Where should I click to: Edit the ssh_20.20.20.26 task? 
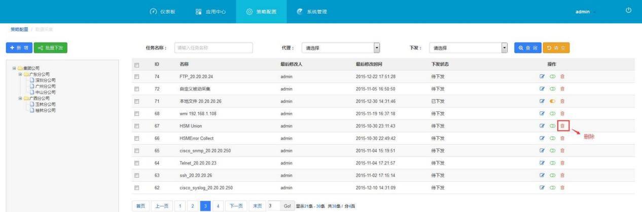coord(542,176)
